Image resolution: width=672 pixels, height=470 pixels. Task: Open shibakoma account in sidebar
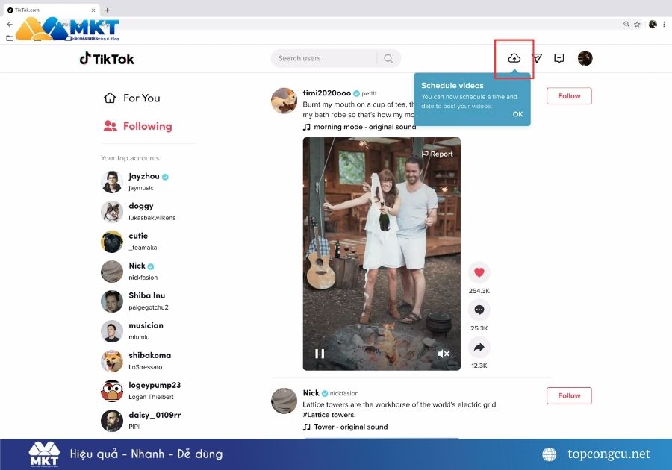[x=136, y=361]
